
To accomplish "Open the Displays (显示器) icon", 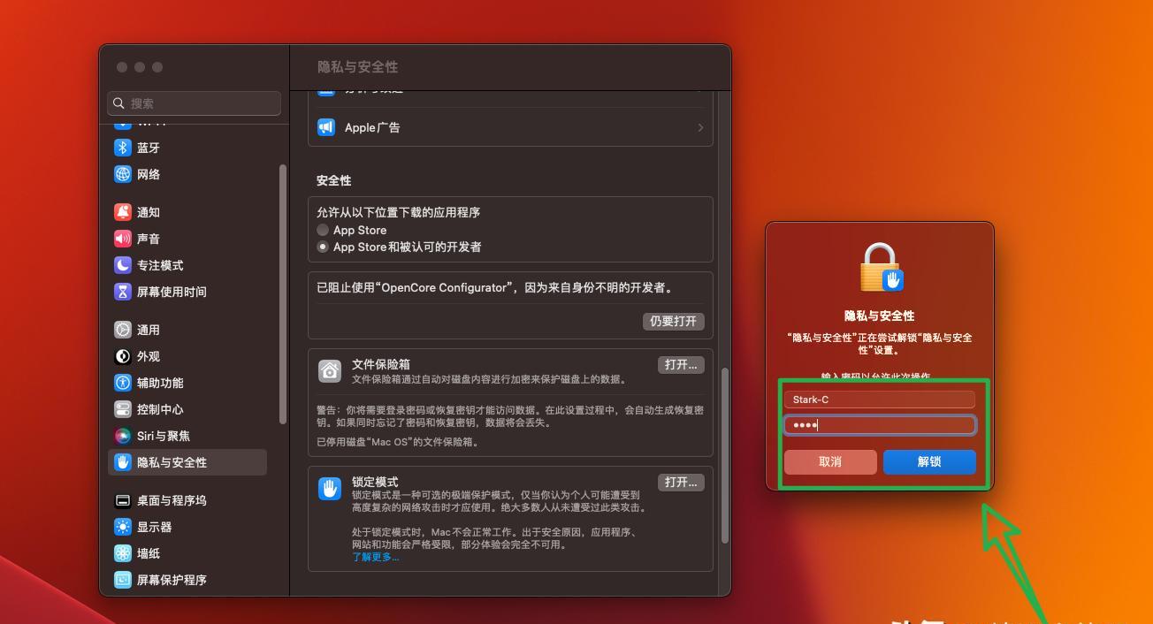I will pos(123,527).
